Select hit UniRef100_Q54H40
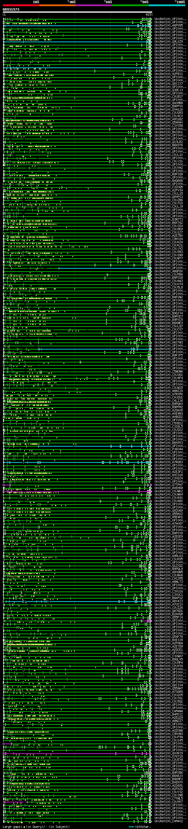Viewport: 188px width, 829px height. point(169,122)
